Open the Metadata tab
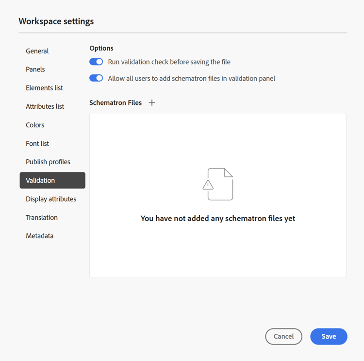 [39, 236]
